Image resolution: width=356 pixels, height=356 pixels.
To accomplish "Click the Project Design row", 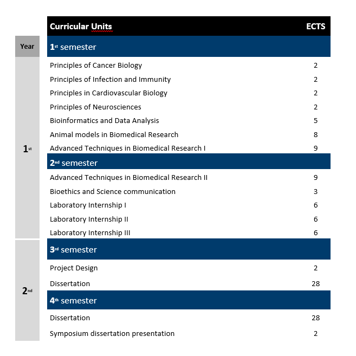I will coord(189,268).
